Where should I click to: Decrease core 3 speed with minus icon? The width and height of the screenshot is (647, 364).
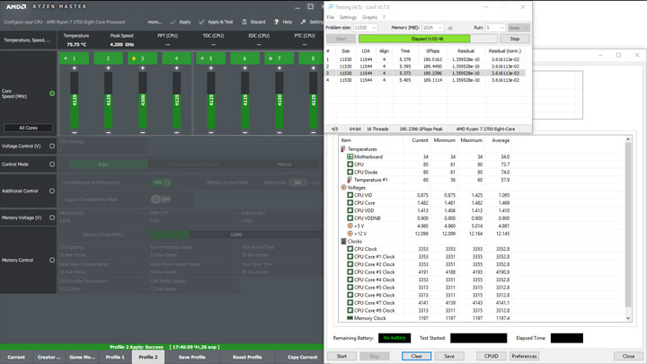(142, 132)
